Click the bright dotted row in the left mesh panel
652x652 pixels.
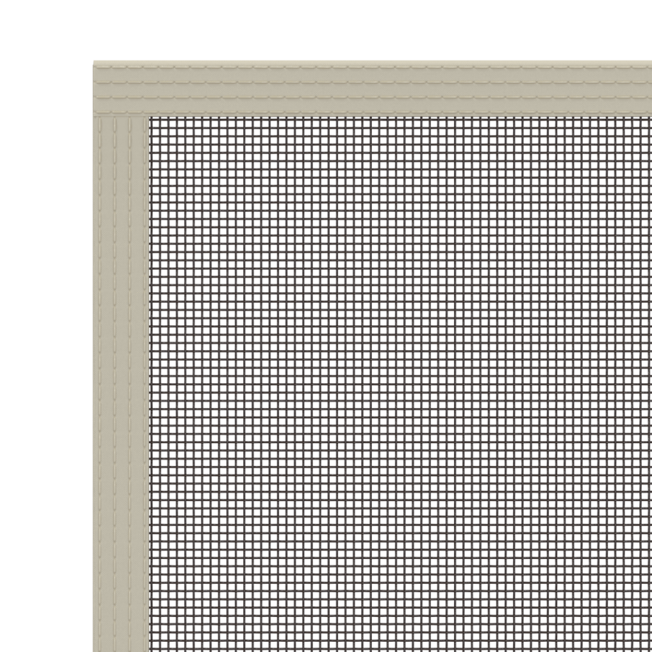[x=255, y=297]
